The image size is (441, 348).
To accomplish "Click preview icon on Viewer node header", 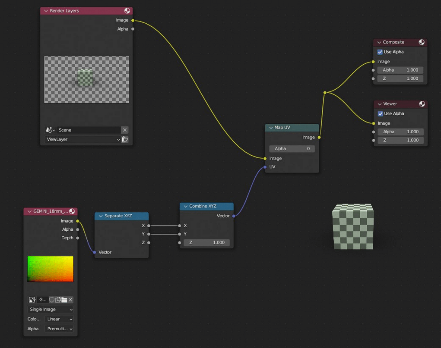I will pos(422,104).
